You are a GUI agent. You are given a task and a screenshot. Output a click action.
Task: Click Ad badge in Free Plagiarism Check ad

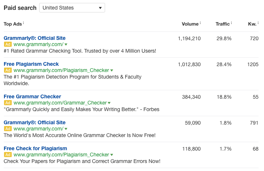(8, 70)
